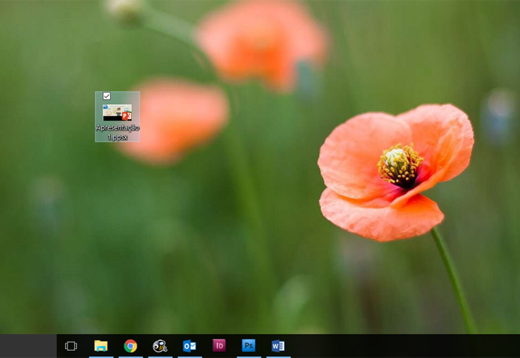Viewport: 520px width, 358px height.
Task: Open File Explorer from the taskbar
Action: (x=101, y=346)
